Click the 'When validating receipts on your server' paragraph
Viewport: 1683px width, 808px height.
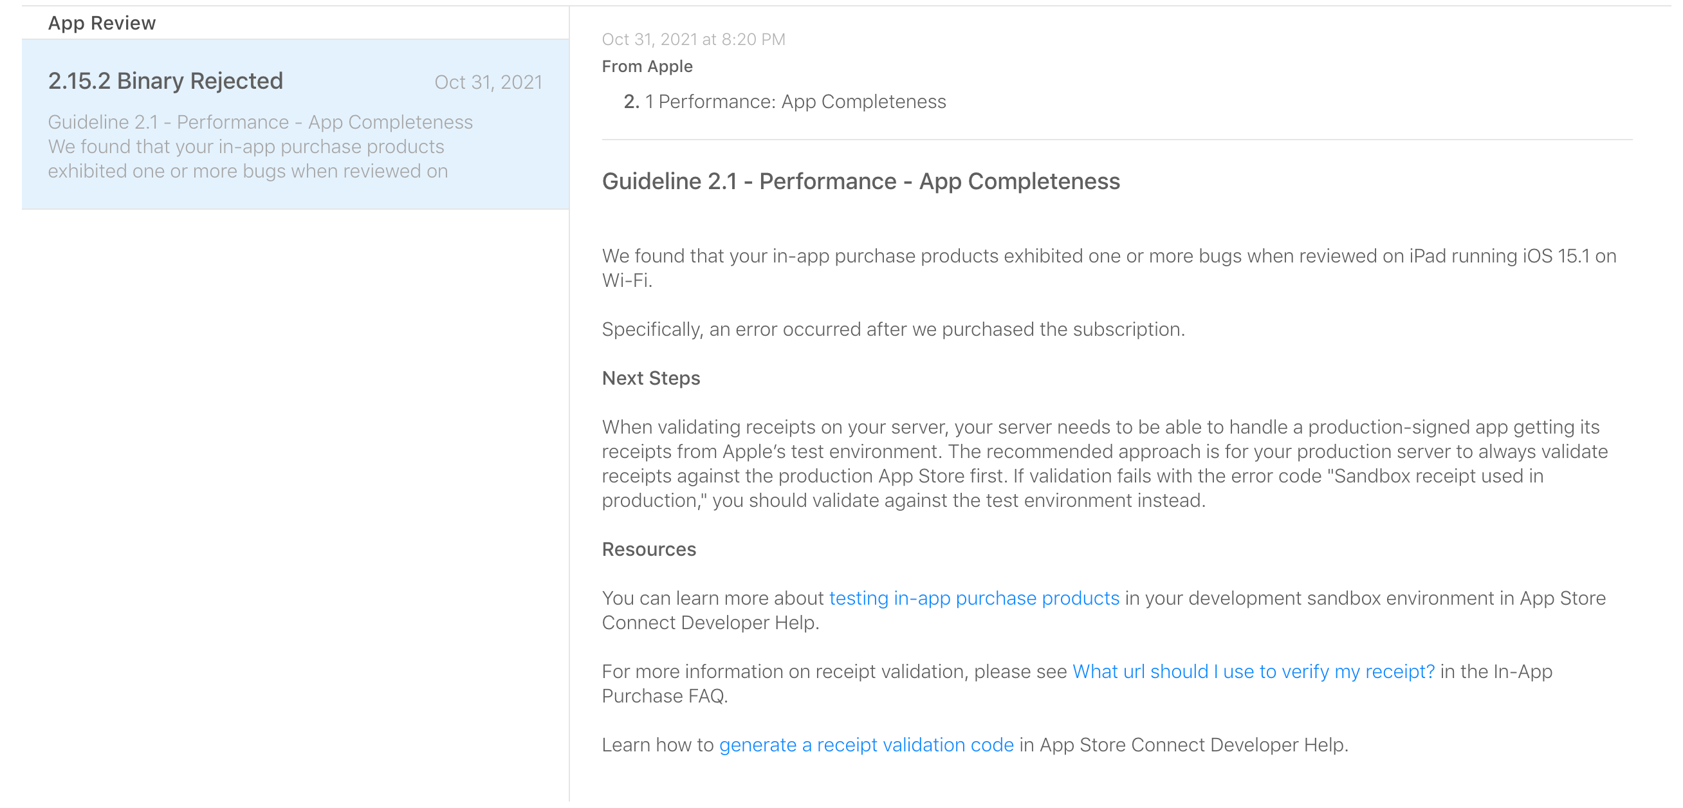[1105, 464]
